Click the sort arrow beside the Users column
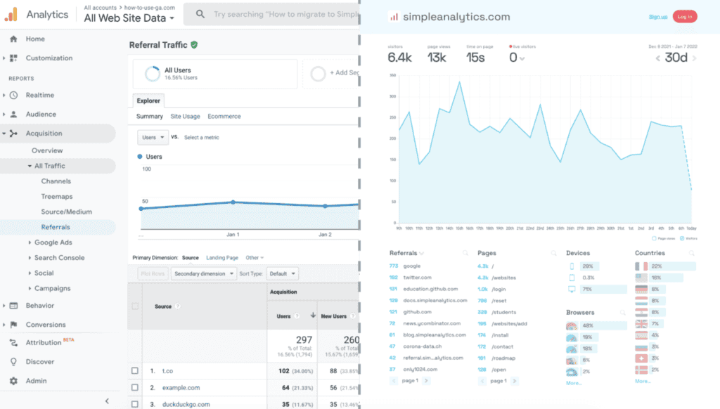720x409 pixels. coord(313,315)
